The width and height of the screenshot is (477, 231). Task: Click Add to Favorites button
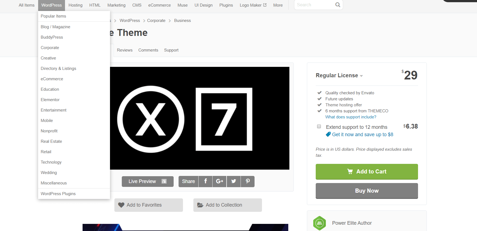149,205
